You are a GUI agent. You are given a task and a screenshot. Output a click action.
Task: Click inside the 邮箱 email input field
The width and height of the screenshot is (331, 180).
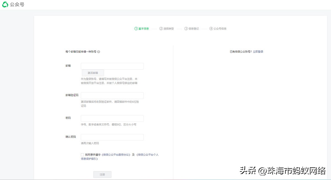(112, 66)
